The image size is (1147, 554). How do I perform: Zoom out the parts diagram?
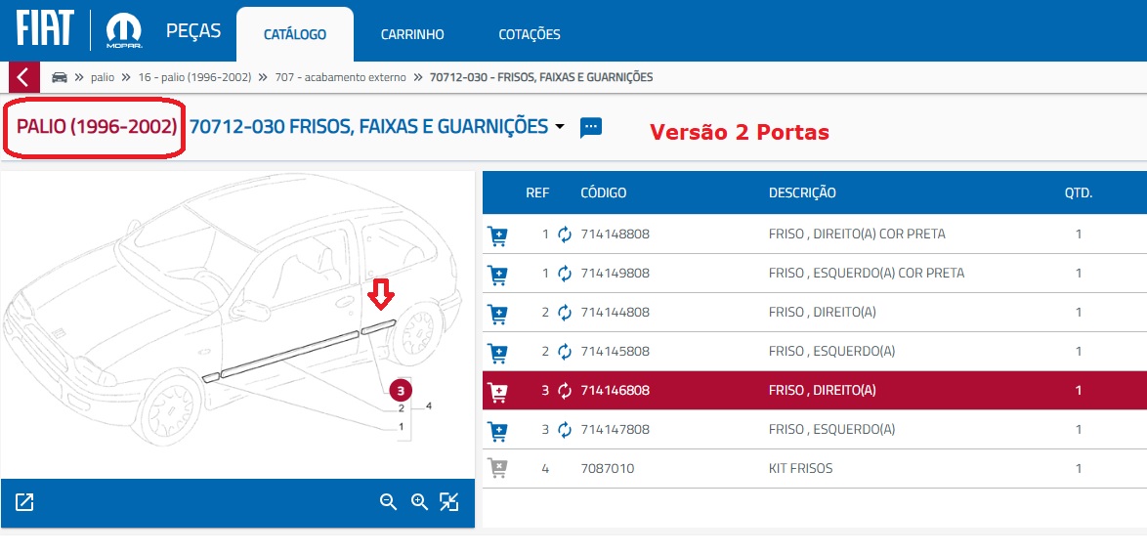pyautogui.click(x=388, y=502)
